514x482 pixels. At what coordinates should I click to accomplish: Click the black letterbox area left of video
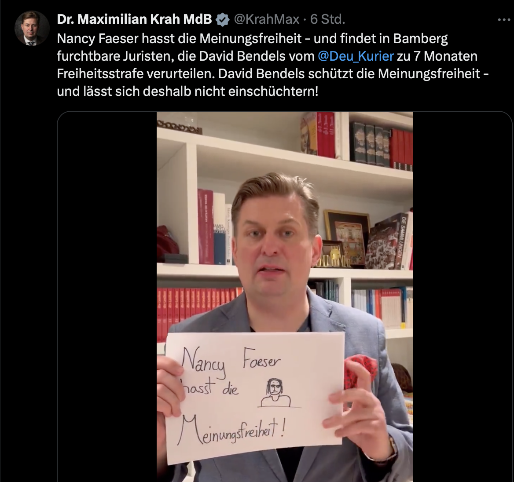click(x=107, y=296)
